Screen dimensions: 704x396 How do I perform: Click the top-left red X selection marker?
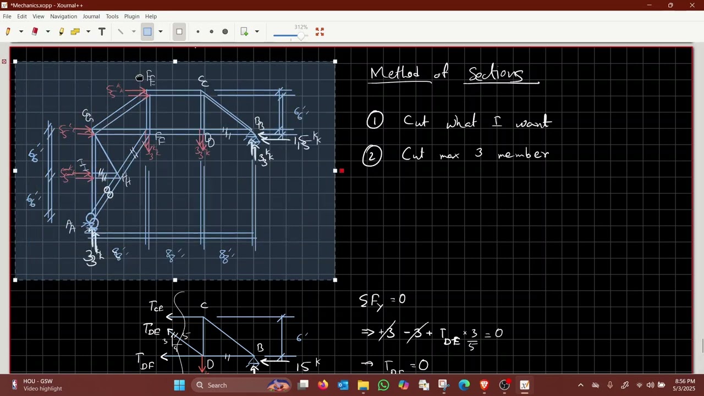4,61
